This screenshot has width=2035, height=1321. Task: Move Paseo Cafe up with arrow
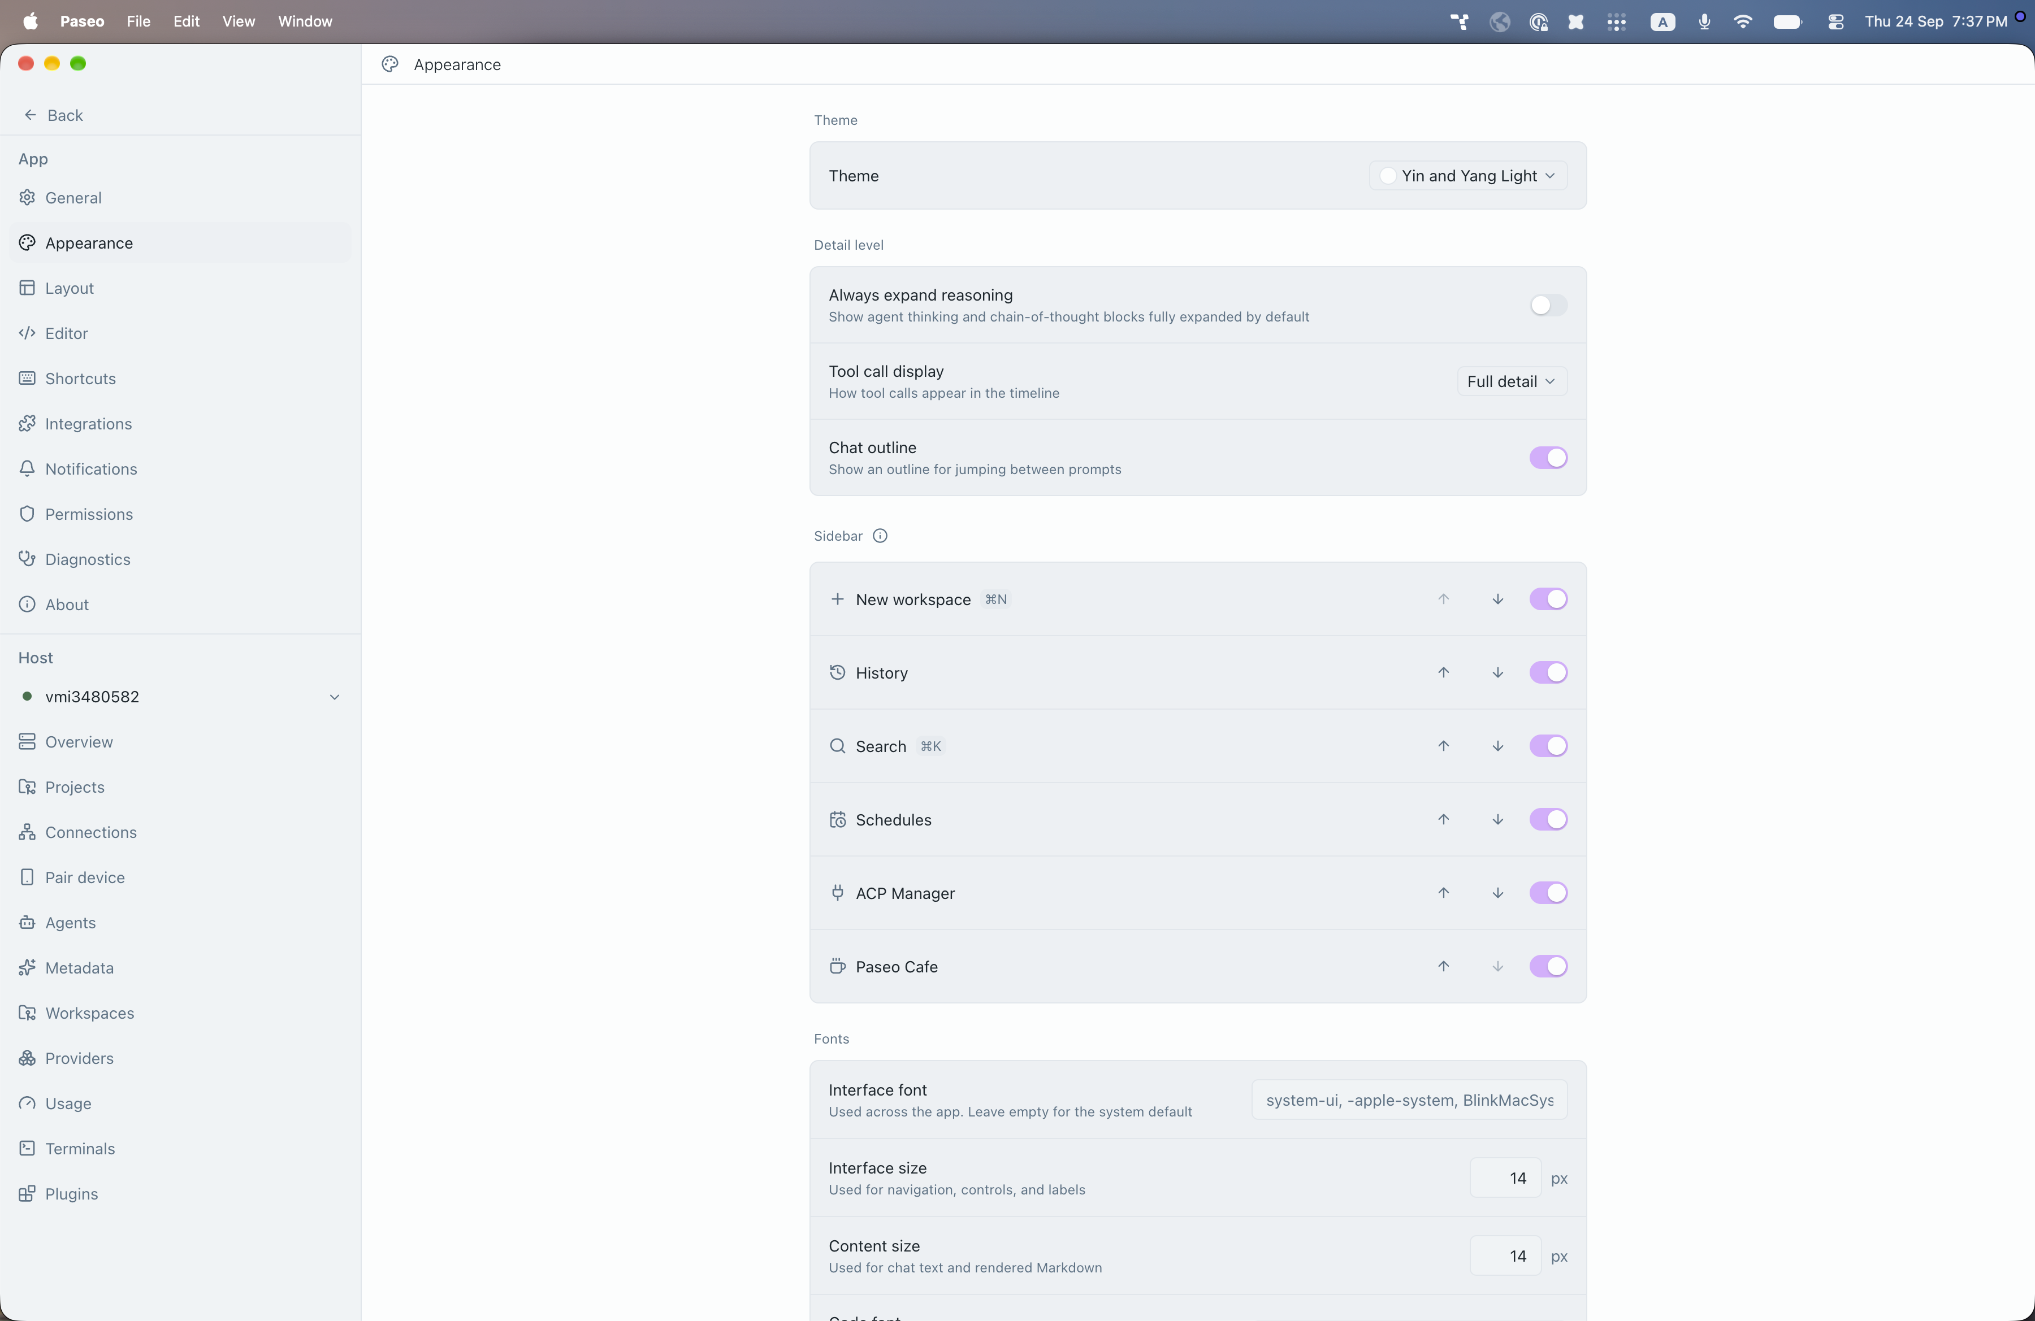(x=1443, y=966)
